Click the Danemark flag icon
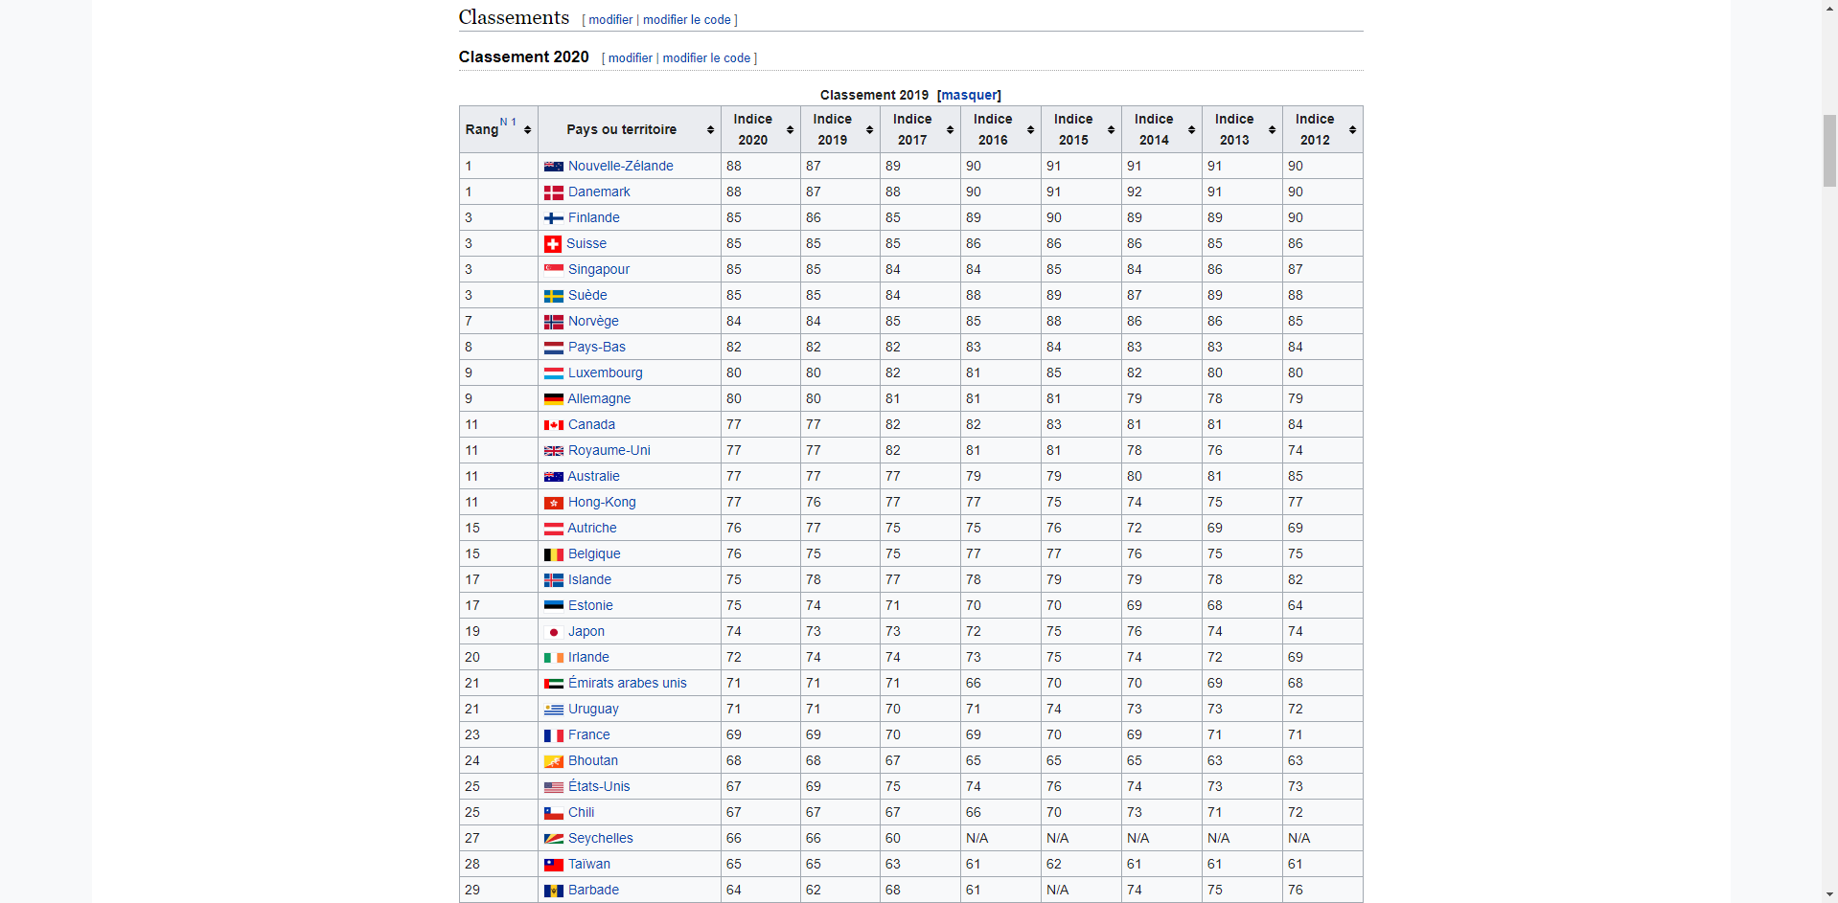The image size is (1838, 903). point(553,192)
